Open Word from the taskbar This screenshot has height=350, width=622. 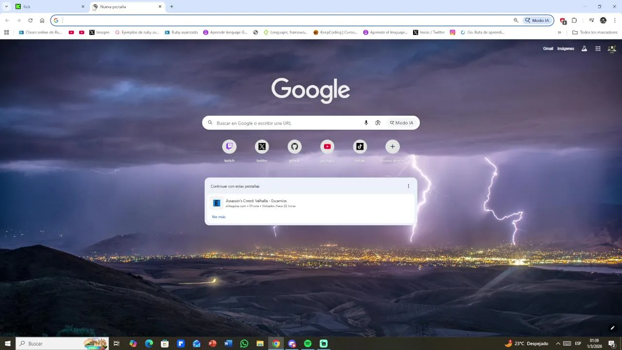click(x=228, y=344)
